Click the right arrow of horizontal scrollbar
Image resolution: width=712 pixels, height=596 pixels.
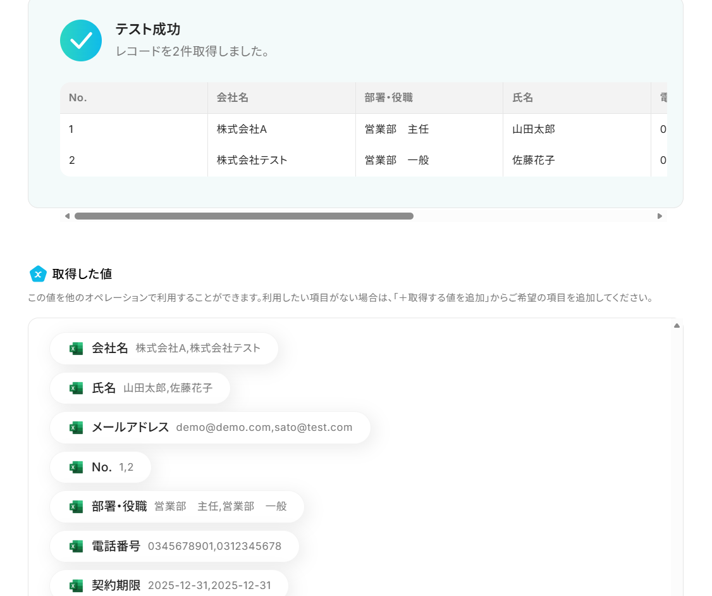(660, 216)
